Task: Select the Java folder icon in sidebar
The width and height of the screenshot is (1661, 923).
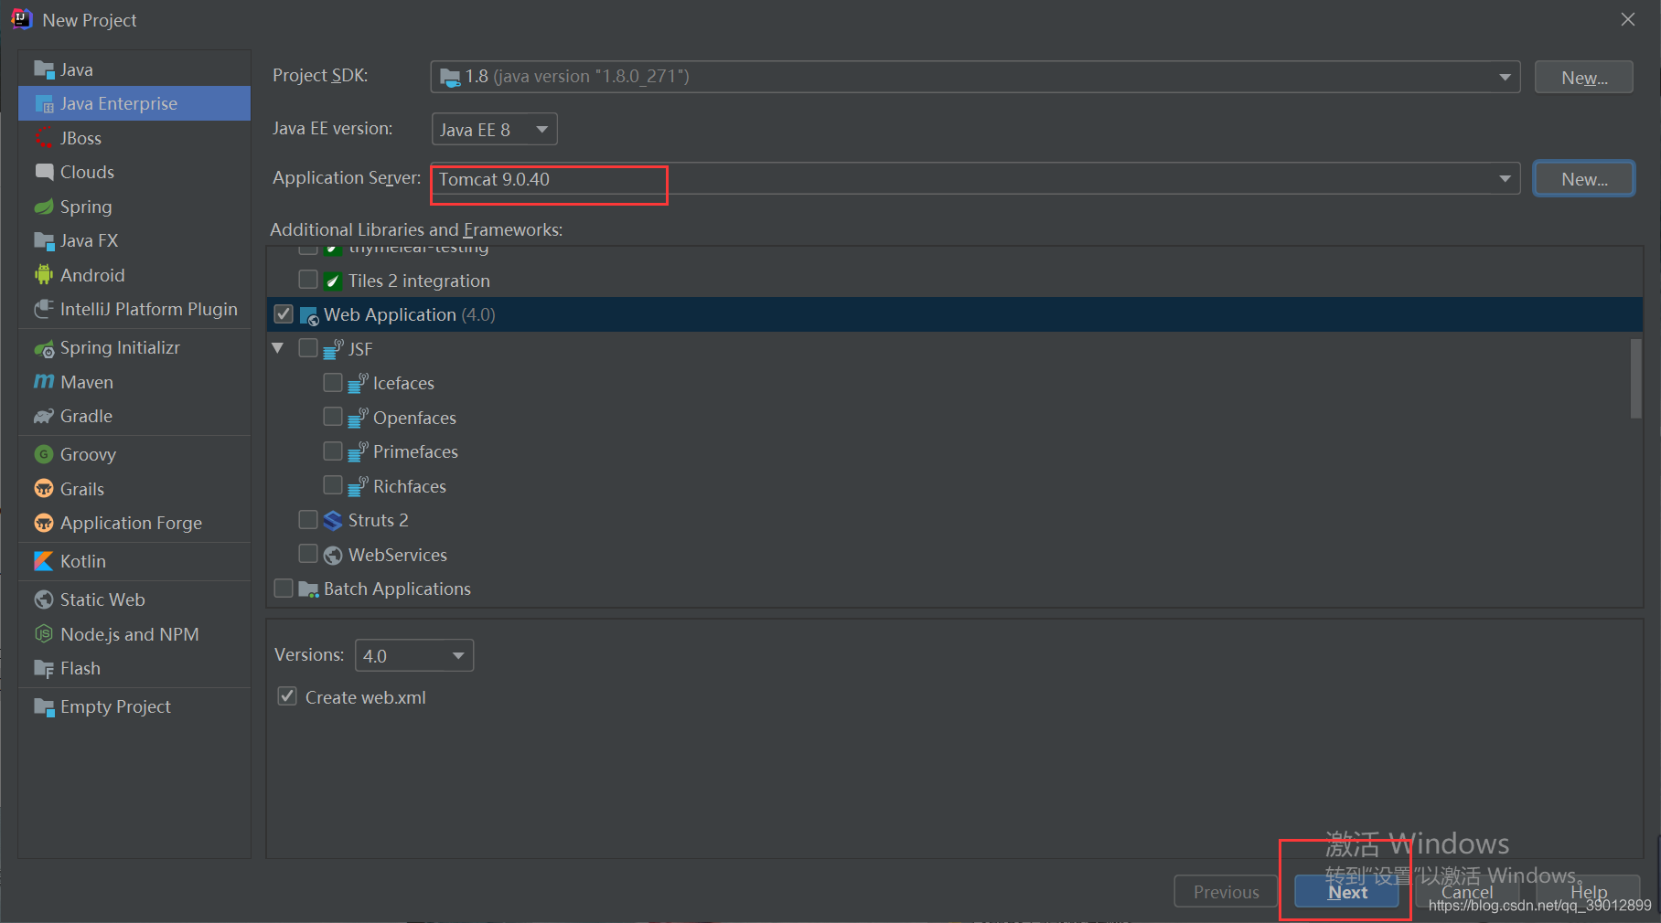Action: pyautogui.click(x=44, y=69)
